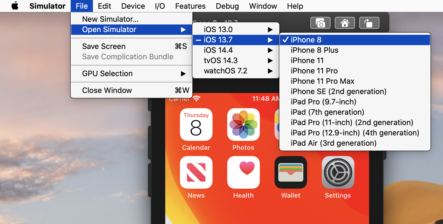Select iPhone 11 simulator

pos(355,60)
